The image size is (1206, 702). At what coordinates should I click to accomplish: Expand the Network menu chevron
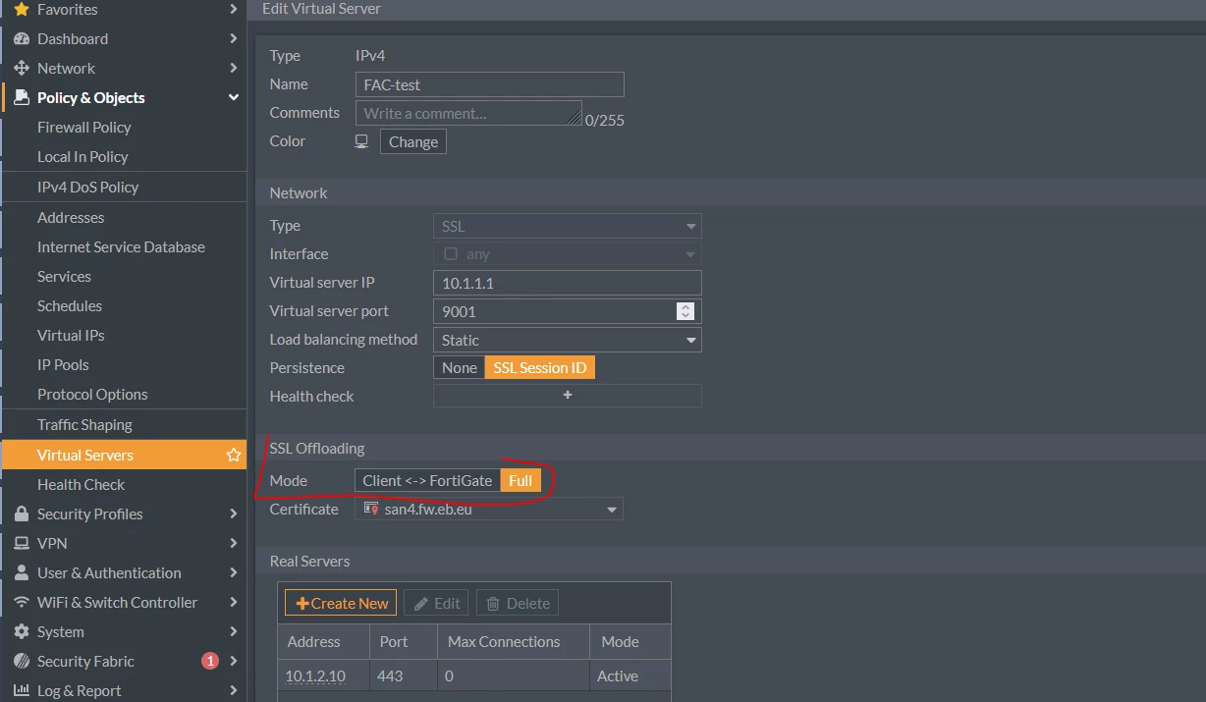(x=233, y=69)
